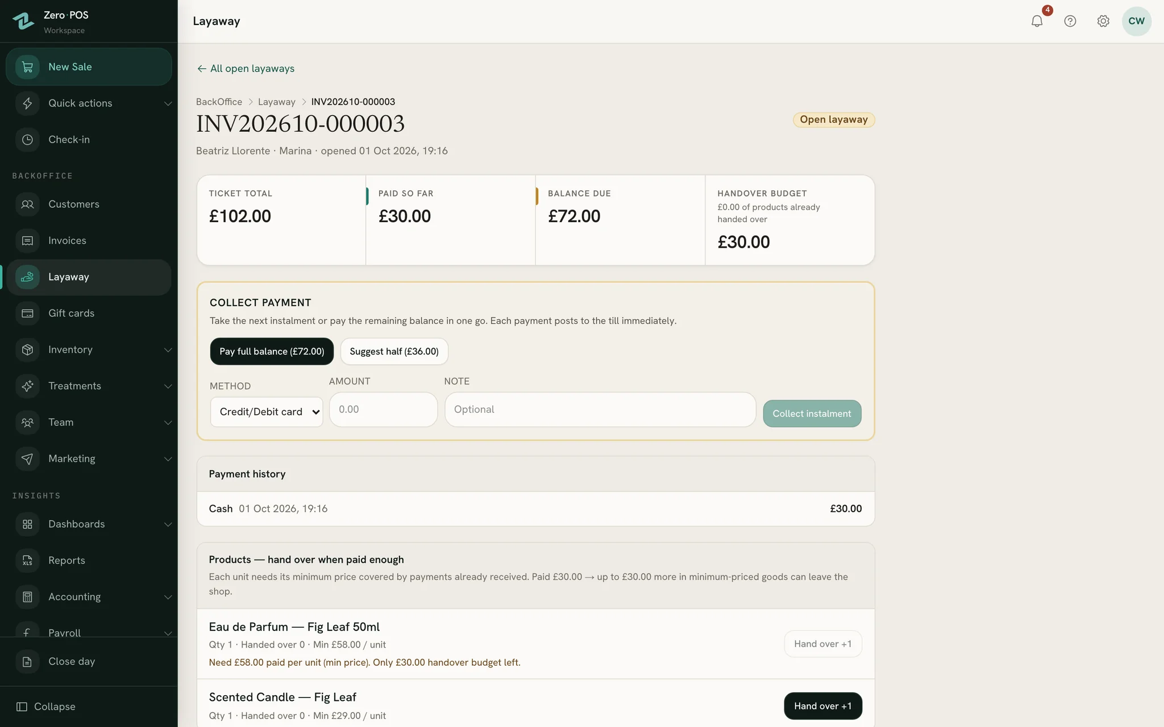The height and width of the screenshot is (727, 1164).
Task: Open Reports under Insights
Action: pos(89,561)
